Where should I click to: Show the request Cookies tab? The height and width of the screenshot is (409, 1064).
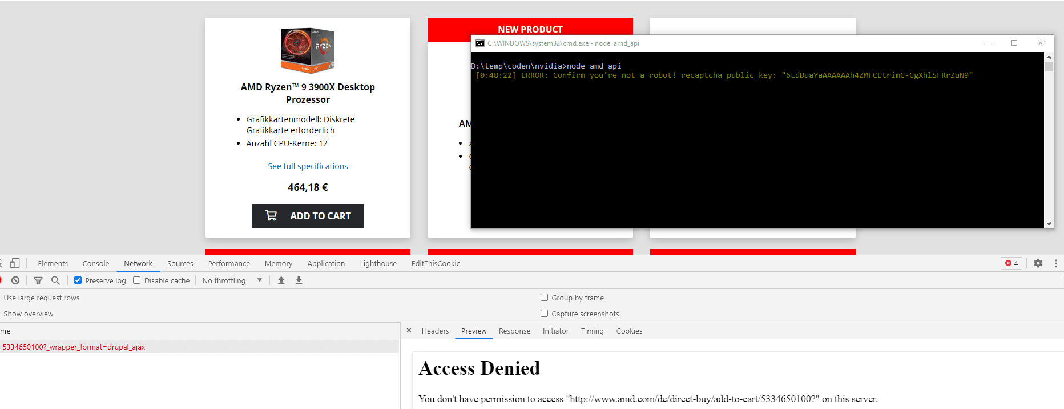[x=629, y=331]
